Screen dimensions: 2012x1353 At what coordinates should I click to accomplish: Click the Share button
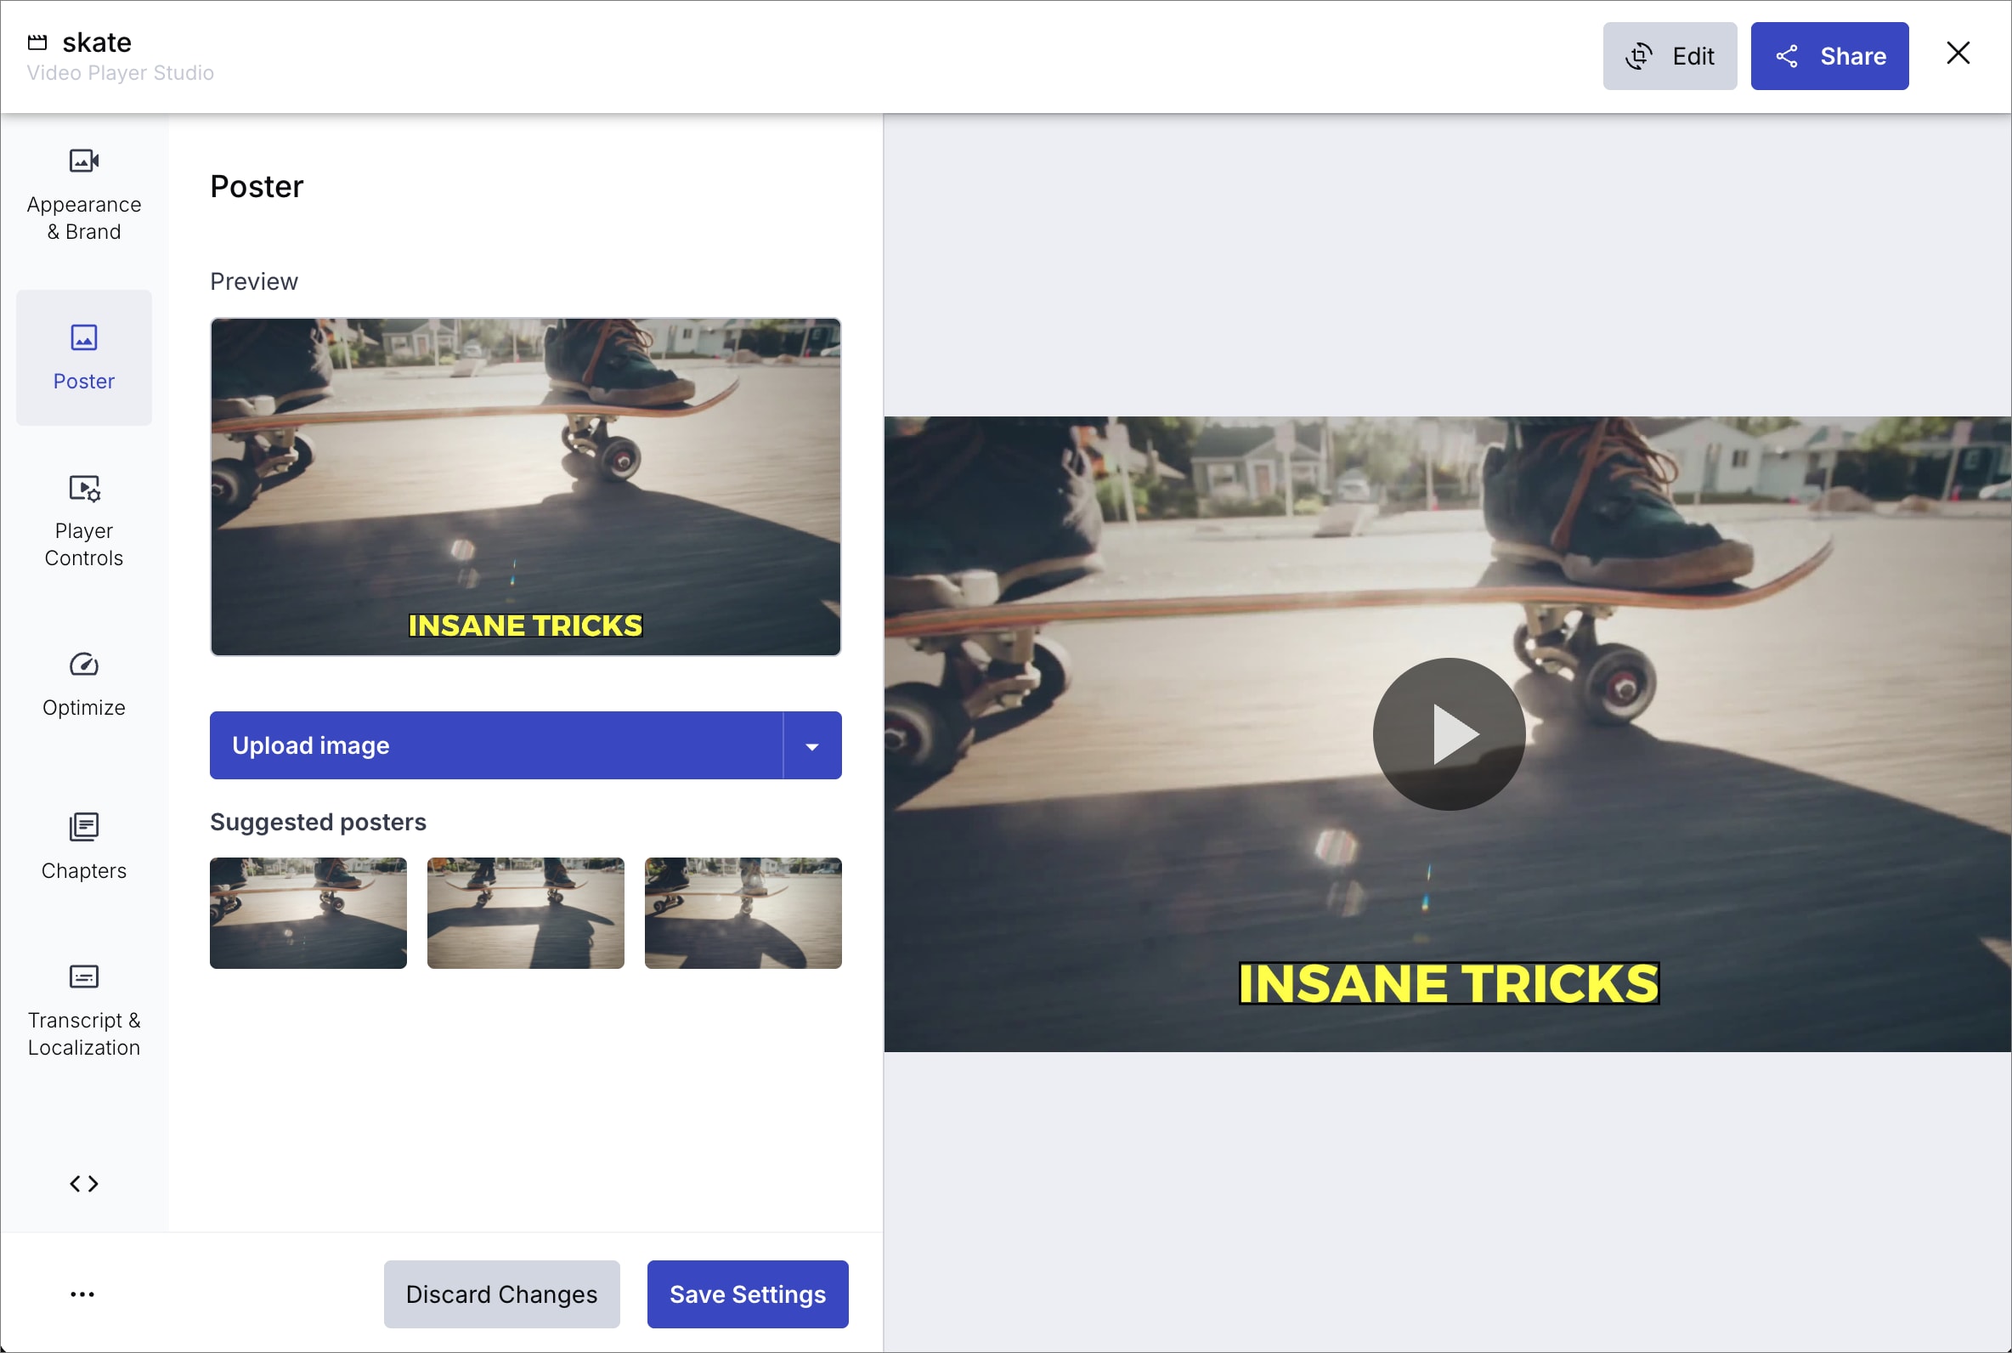click(1829, 56)
